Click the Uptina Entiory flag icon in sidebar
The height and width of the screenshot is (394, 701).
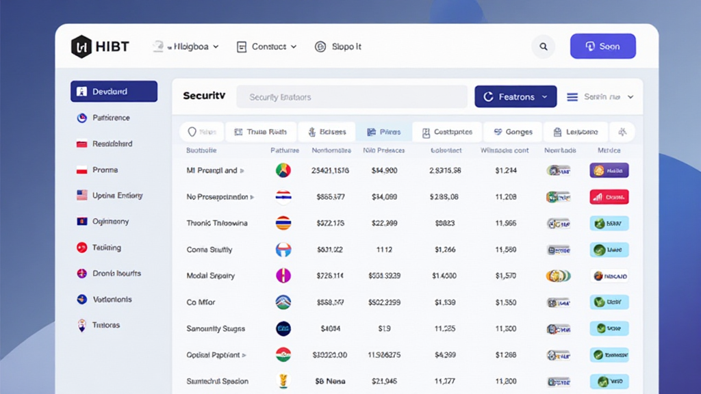pos(81,196)
